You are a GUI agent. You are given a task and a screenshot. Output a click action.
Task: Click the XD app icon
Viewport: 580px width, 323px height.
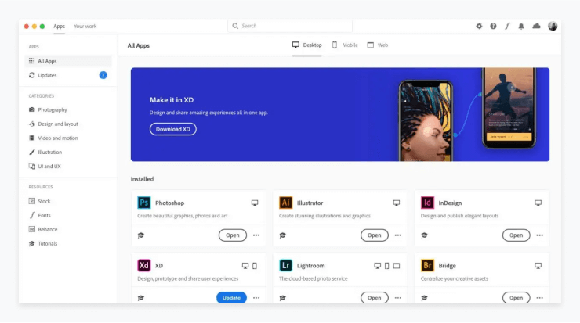pos(144,265)
